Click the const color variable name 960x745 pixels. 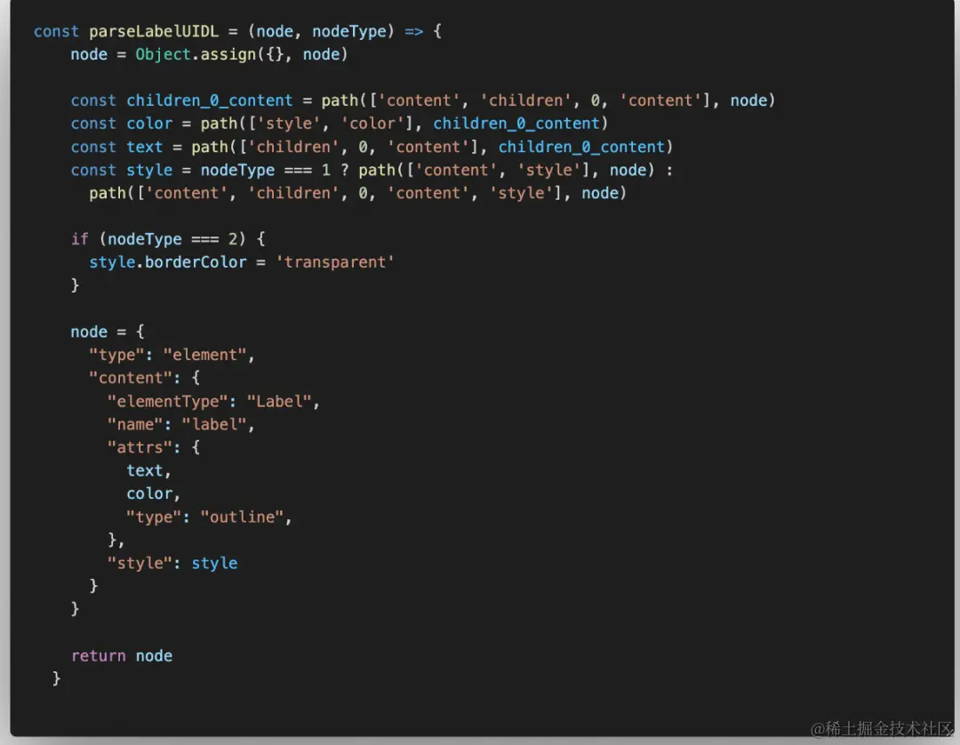(149, 124)
